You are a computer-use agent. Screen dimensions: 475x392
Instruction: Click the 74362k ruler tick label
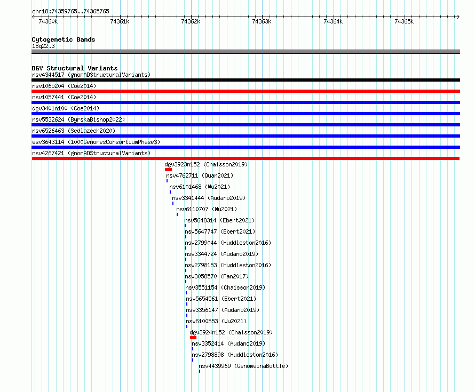coord(191,21)
